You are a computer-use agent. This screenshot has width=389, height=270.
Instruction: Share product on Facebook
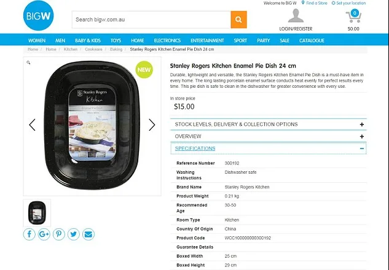click(x=29, y=234)
